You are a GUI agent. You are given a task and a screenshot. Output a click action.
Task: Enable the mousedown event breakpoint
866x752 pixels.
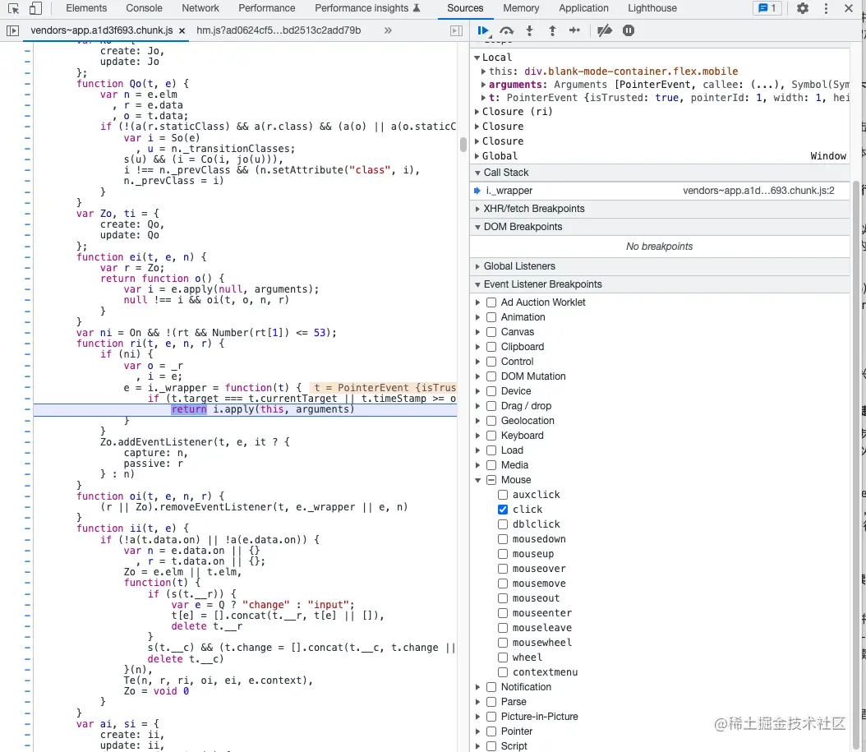[503, 539]
